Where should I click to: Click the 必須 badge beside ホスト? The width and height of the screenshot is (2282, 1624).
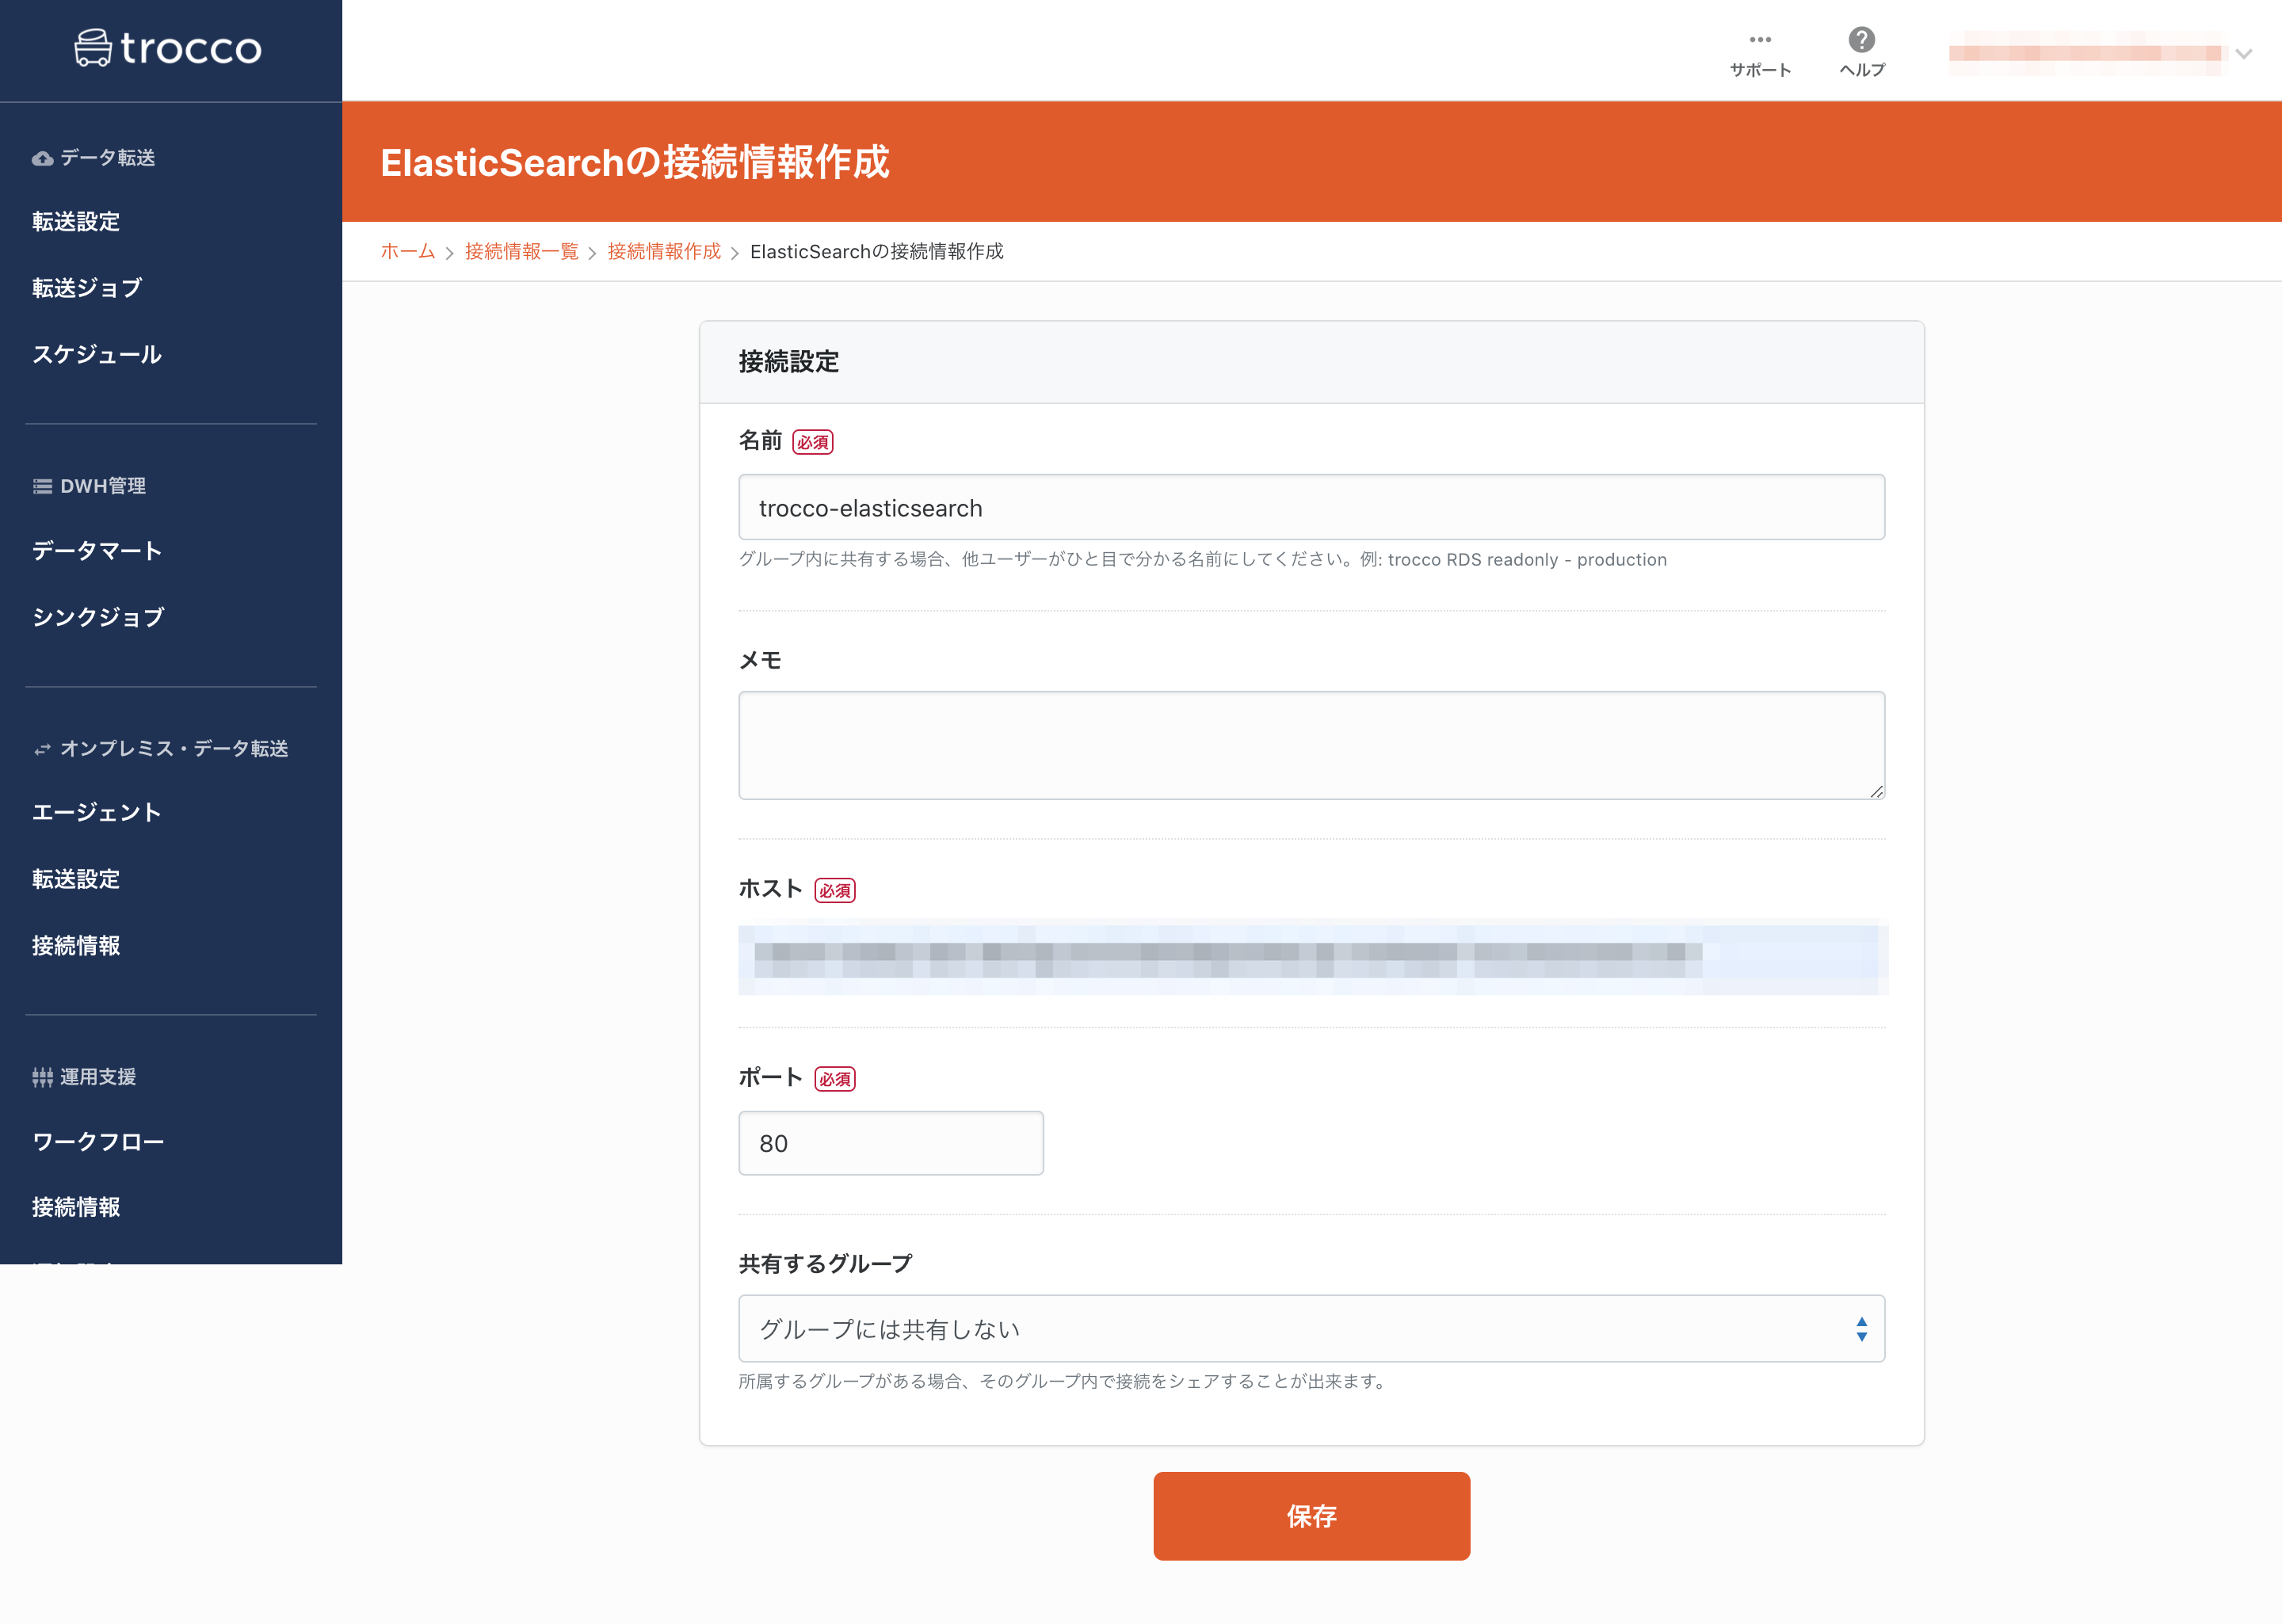[834, 891]
